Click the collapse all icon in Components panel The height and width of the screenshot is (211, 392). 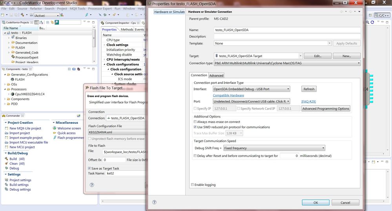click(69, 69)
